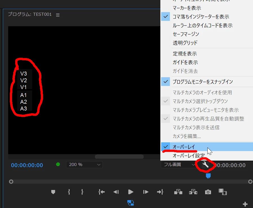Click the V2 overlay label
Viewport: 253px width, 208px height.
(24, 80)
